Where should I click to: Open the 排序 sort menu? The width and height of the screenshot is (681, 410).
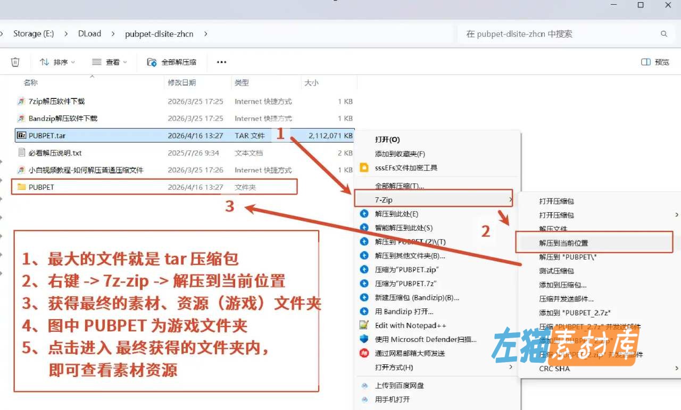pos(57,62)
